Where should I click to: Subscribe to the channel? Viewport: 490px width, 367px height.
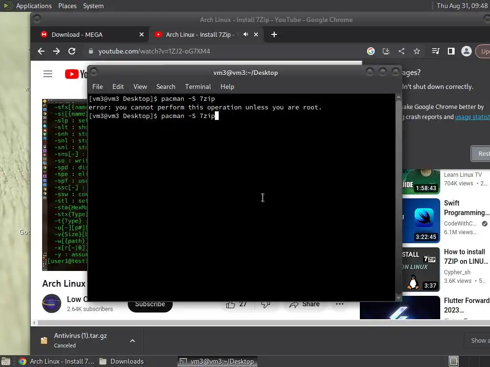coord(150,304)
